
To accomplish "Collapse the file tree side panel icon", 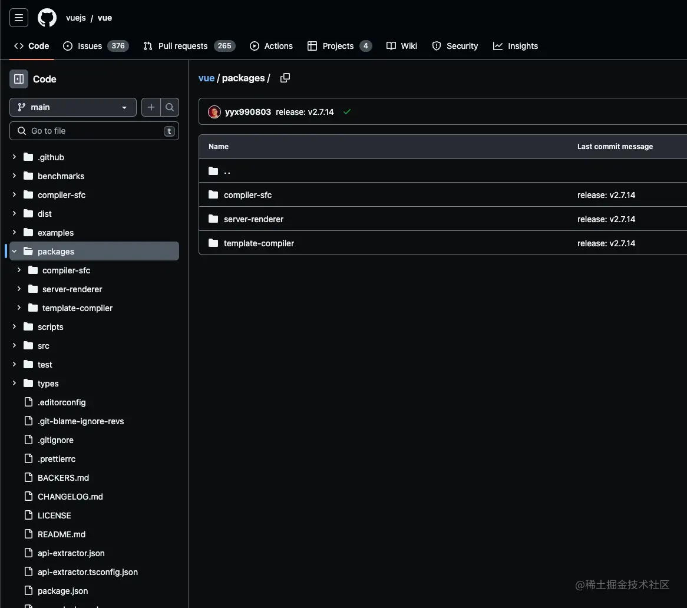I will point(19,79).
